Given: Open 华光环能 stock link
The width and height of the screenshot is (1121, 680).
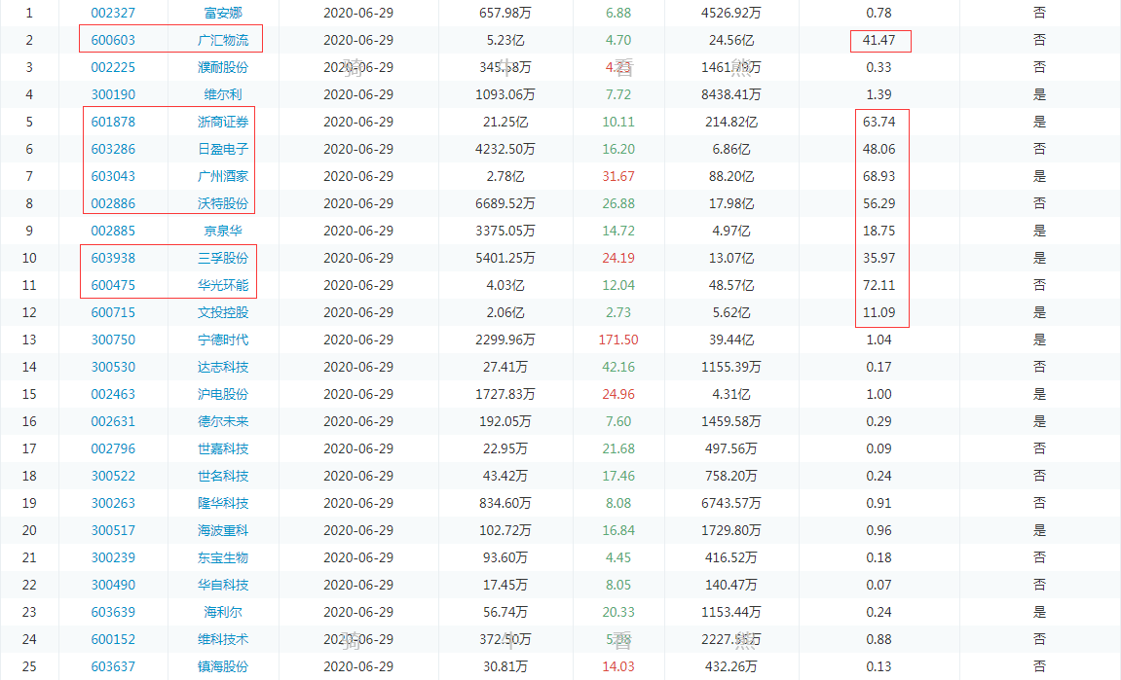Looking at the screenshot, I should (223, 285).
